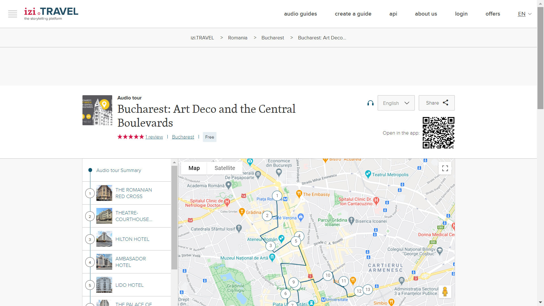Click map marker number 10
This screenshot has height=306, width=544.
[x=328, y=275]
